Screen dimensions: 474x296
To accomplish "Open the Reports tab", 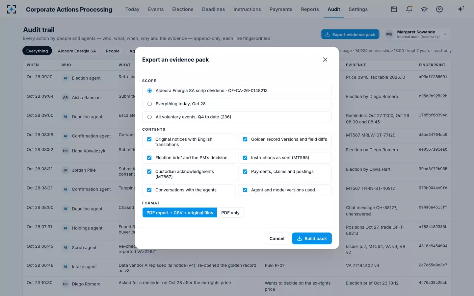I will pos(310,9).
